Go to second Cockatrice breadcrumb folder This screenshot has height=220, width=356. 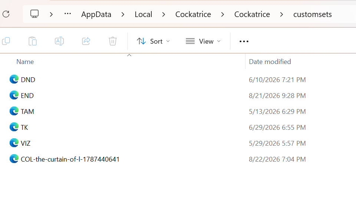[252, 14]
